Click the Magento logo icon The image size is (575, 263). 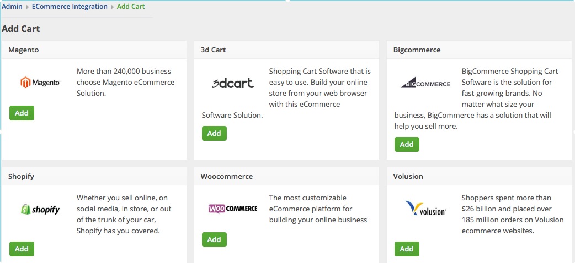coord(40,83)
